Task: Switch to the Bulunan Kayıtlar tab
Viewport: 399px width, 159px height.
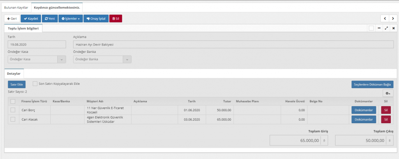Action: click(x=16, y=7)
